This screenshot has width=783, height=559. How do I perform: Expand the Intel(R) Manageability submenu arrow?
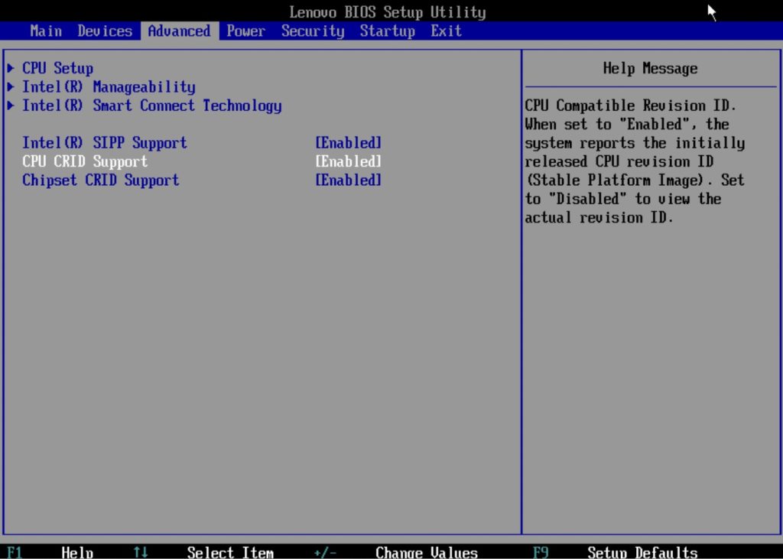click(11, 87)
